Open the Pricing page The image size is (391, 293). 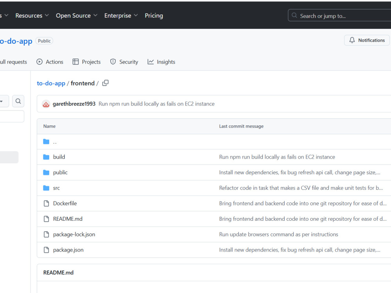coord(154,16)
